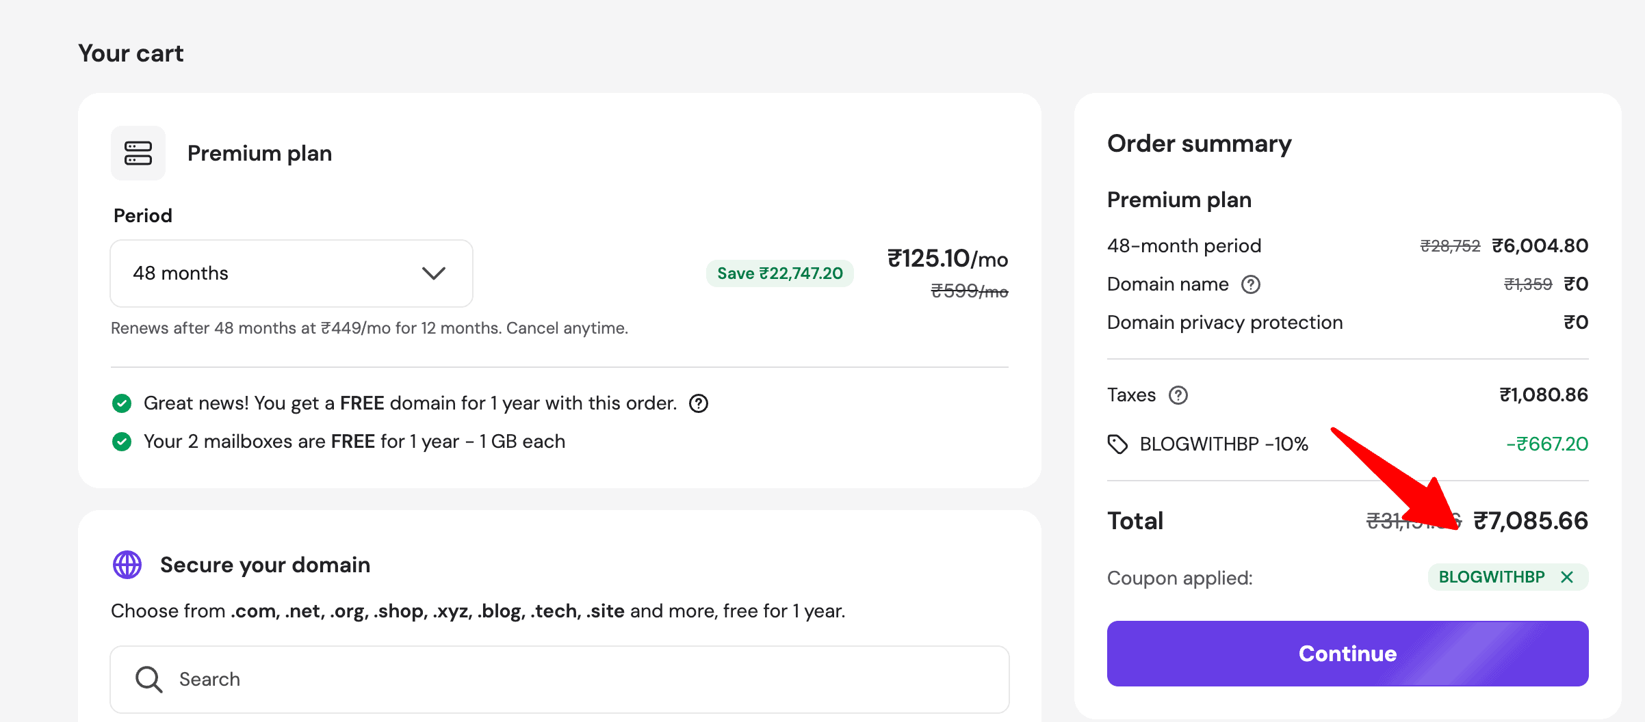The width and height of the screenshot is (1645, 722).
Task: Click the 48-month period price ₹6,004.80
Action: tap(1540, 246)
